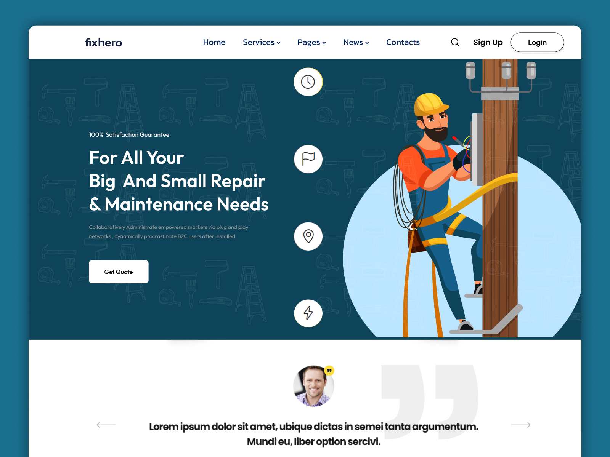Screen dimensions: 610x457
Task: Click the Get Quote button
Action: click(x=119, y=272)
